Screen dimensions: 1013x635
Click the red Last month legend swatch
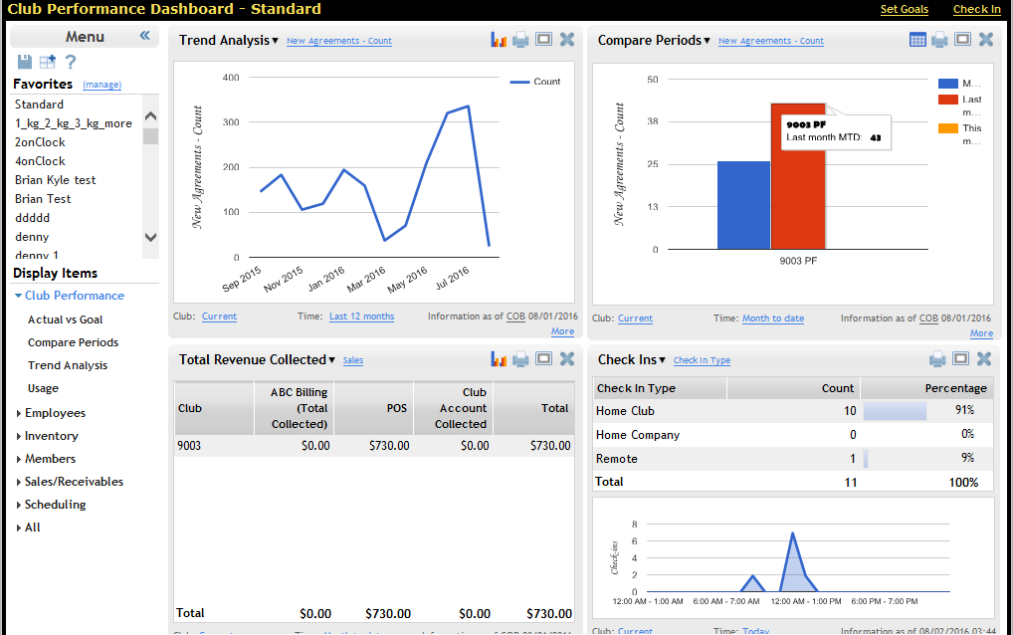[x=947, y=100]
